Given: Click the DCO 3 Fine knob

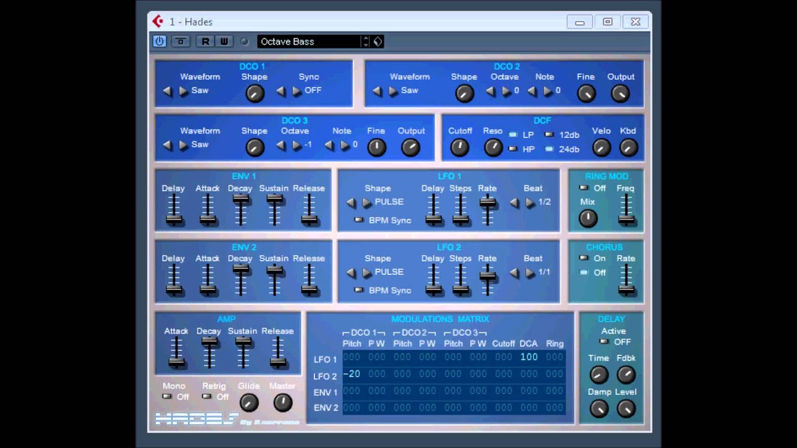Looking at the screenshot, I should click(x=377, y=147).
